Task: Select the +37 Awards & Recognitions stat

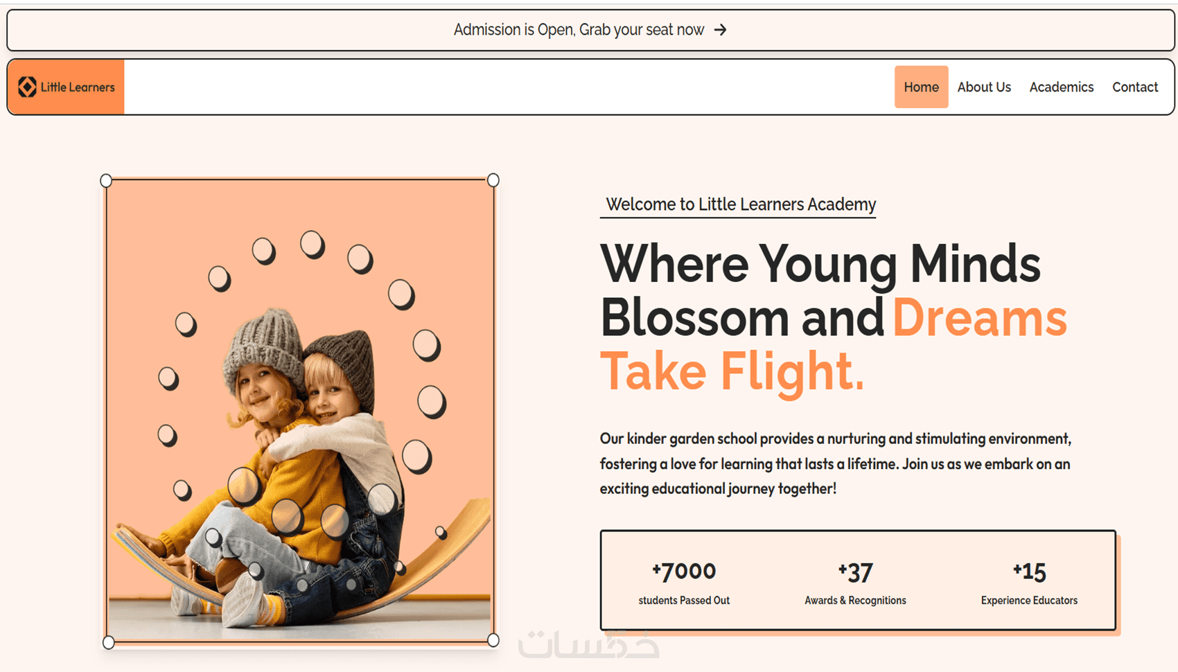Action: (x=855, y=582)
